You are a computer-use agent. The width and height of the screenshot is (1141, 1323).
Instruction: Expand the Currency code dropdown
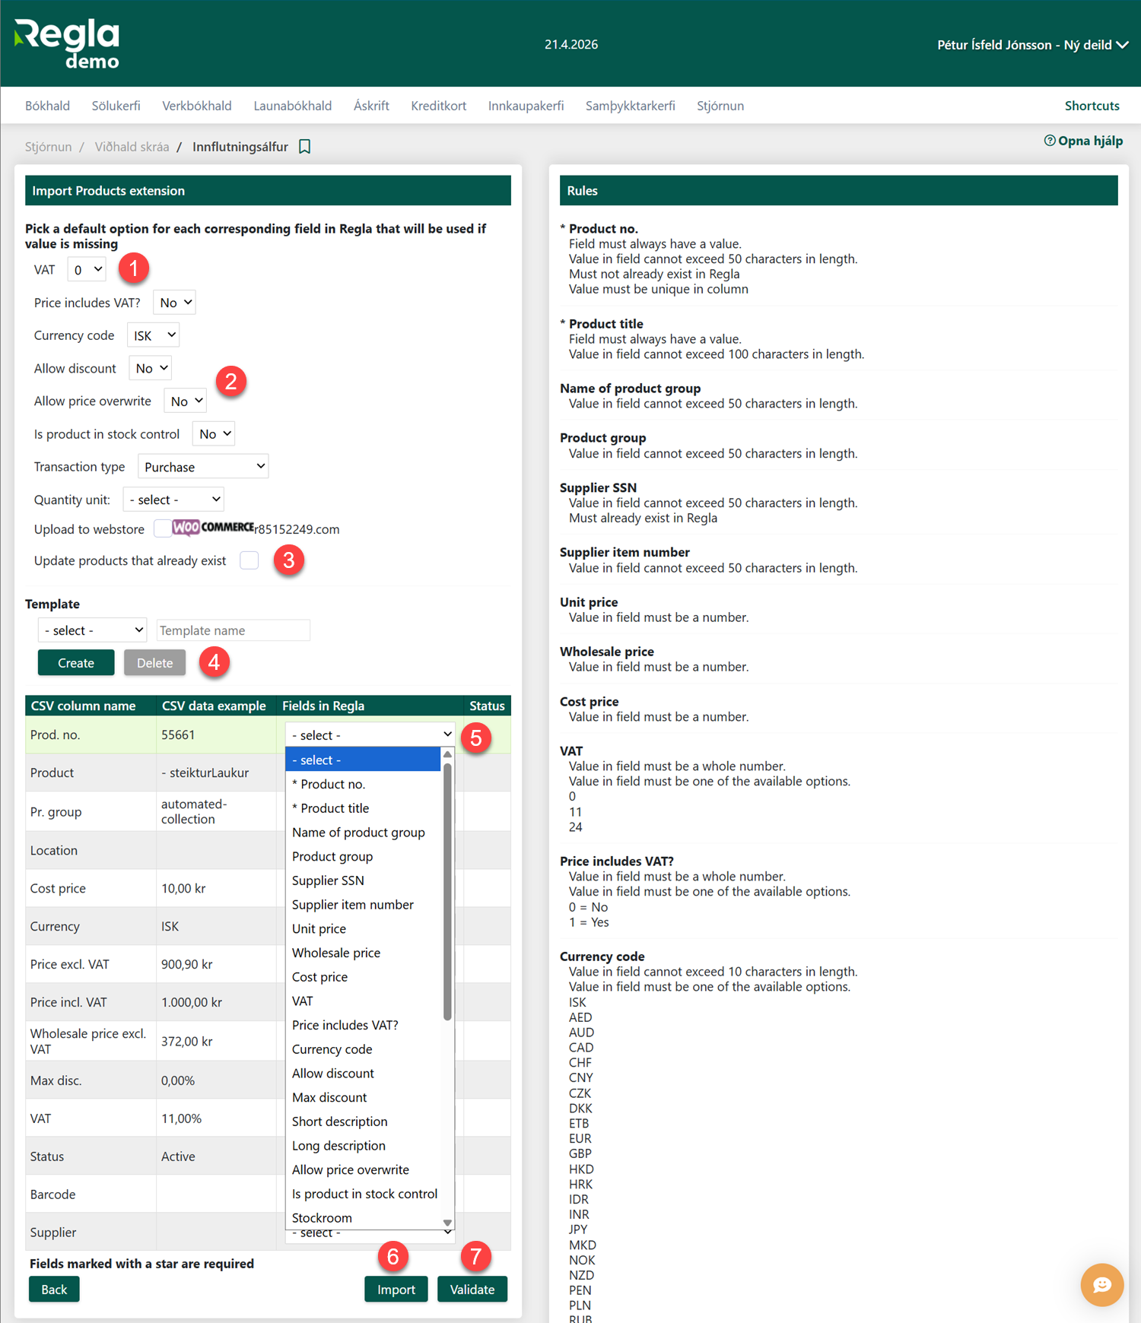click(153, 335)
